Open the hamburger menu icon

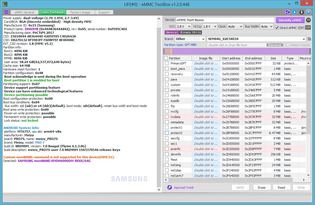(x=6, y=12)
